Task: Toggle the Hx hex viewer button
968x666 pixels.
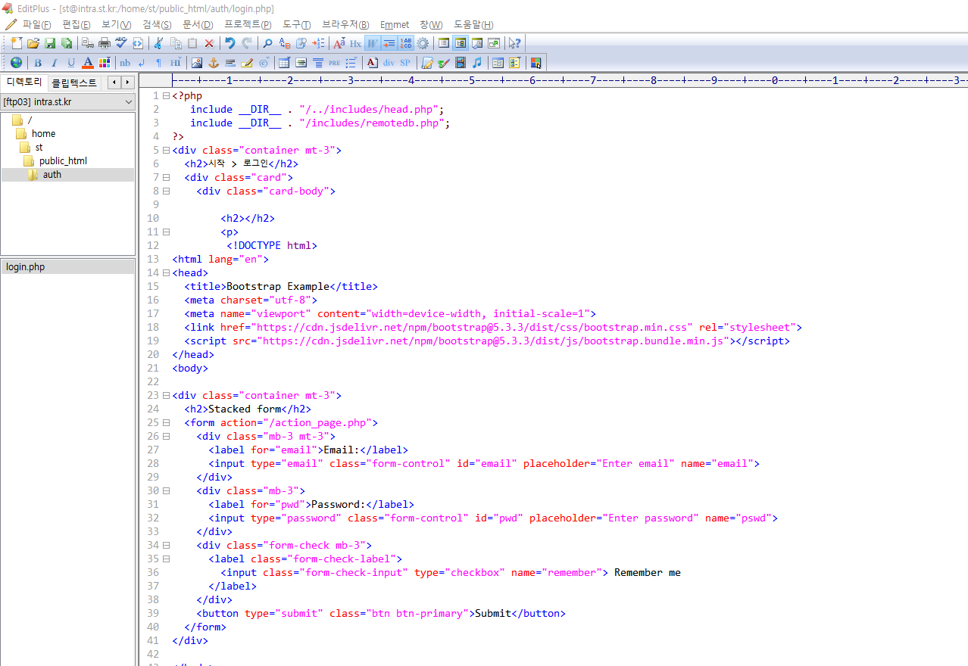Action: (x=355, y=43)
